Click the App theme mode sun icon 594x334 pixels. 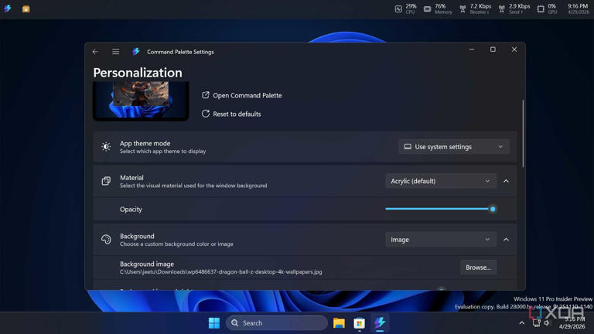point(106,147)
